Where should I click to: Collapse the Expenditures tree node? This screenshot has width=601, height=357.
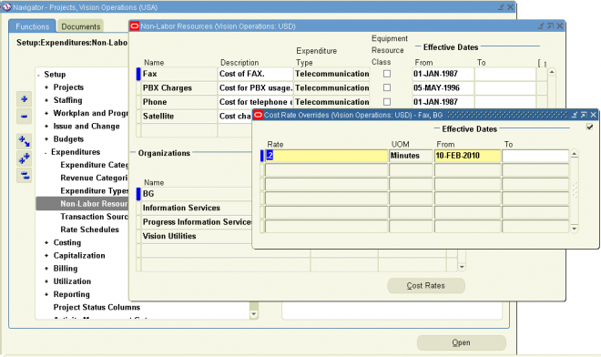[46, 152]
